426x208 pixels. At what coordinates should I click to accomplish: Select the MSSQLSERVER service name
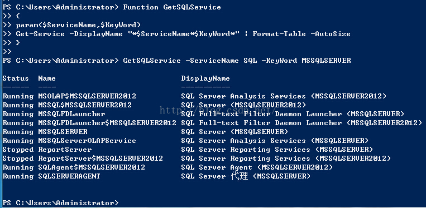[x=63, y=132]
